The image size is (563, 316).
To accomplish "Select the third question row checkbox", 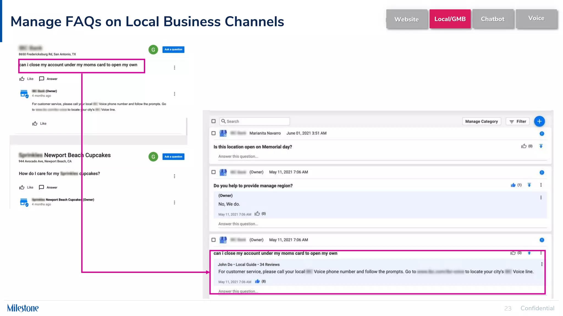I will 214,240.
